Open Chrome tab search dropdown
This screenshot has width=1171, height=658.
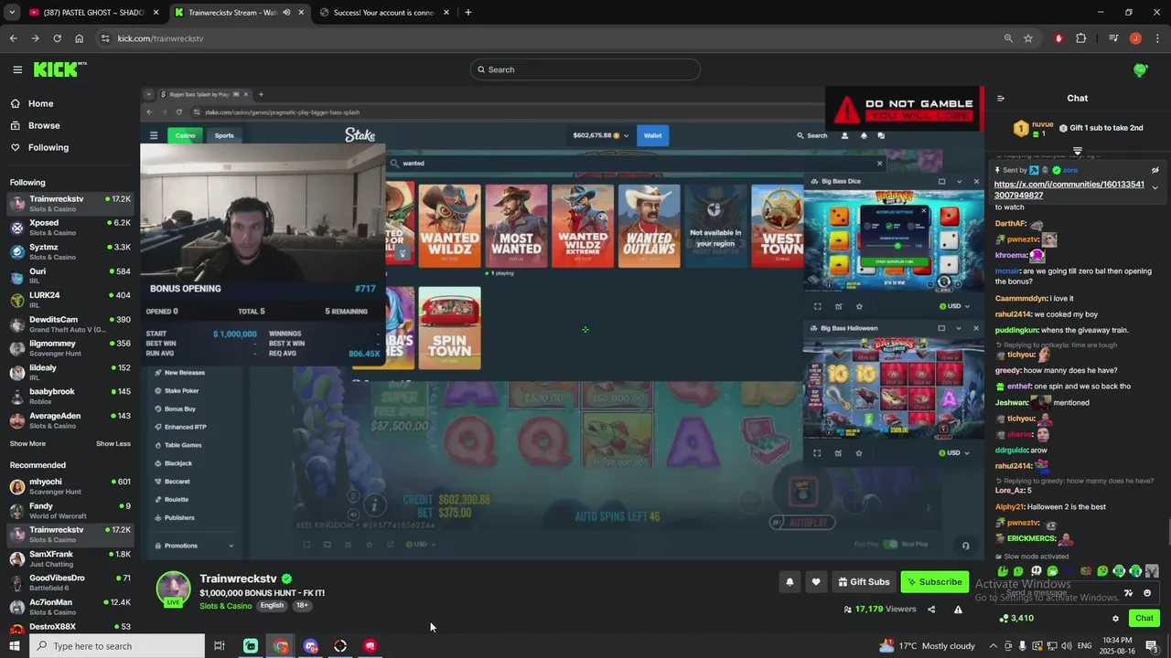click(12, 13)
